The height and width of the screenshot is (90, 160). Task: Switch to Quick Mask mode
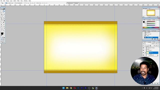coord(4,38)
